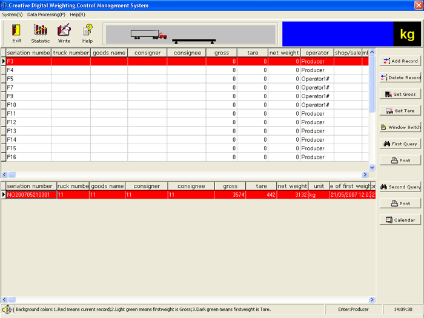Open the Data Processing(P) menu
This screenshot has width=424, height=318.
click(x=46, y=15)
